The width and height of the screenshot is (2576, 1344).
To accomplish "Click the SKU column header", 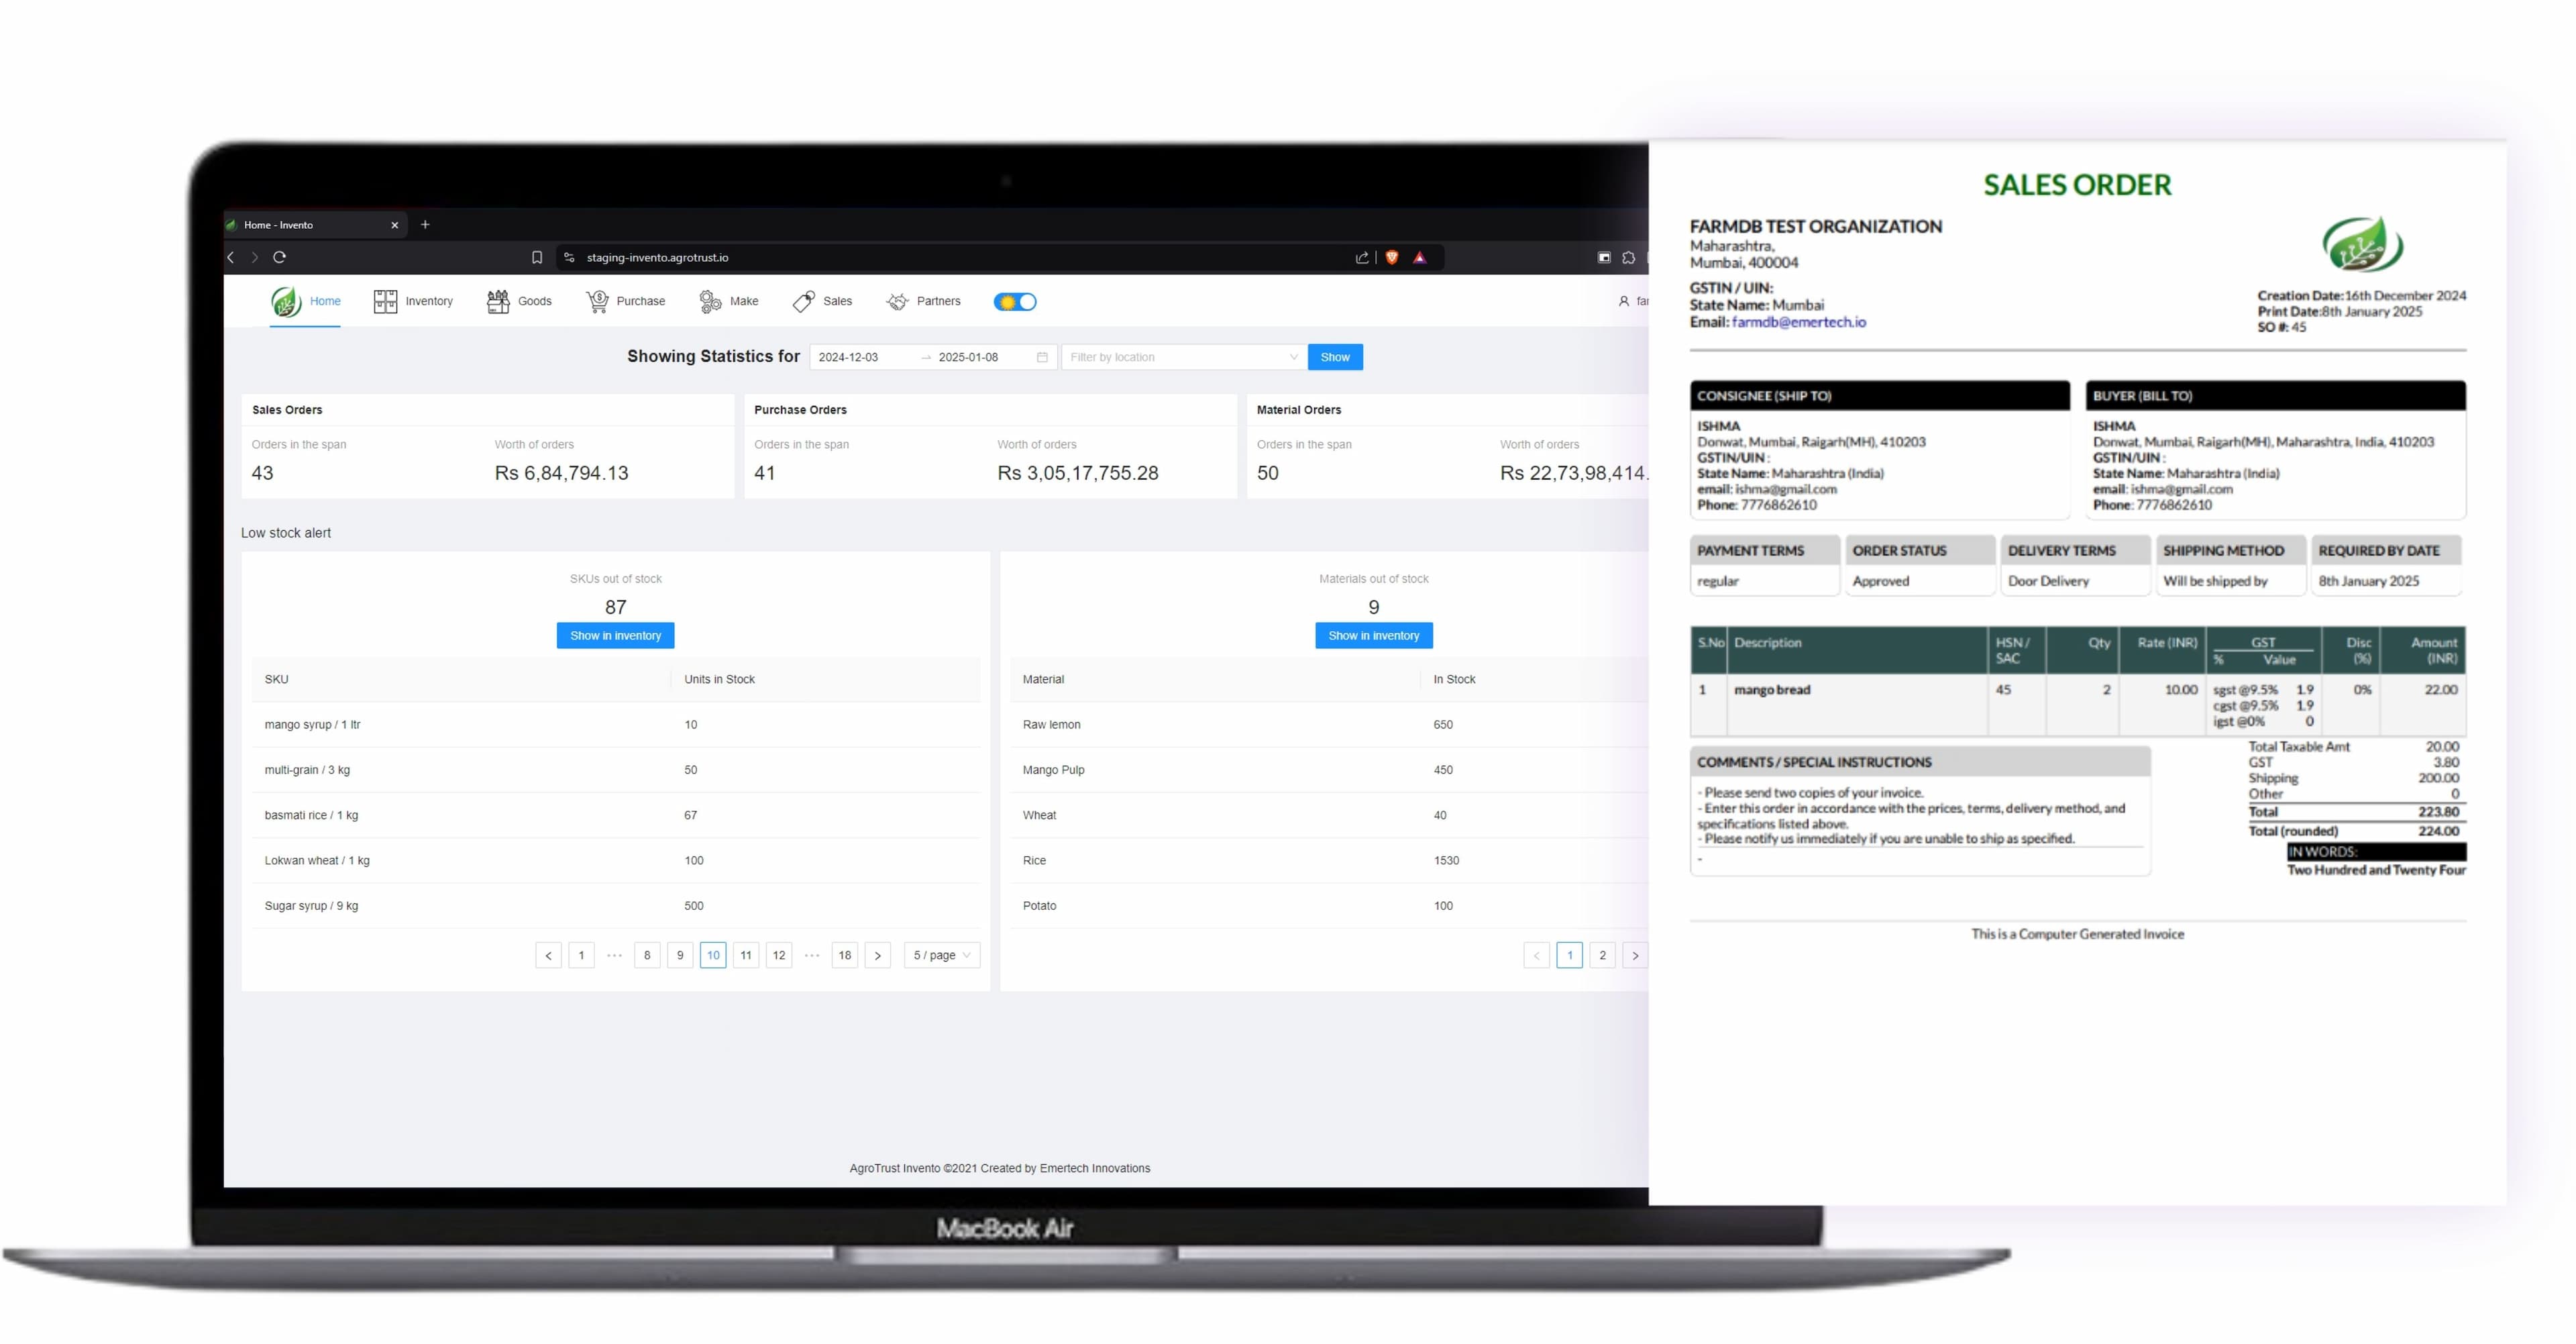I will (x=461, y=679).
